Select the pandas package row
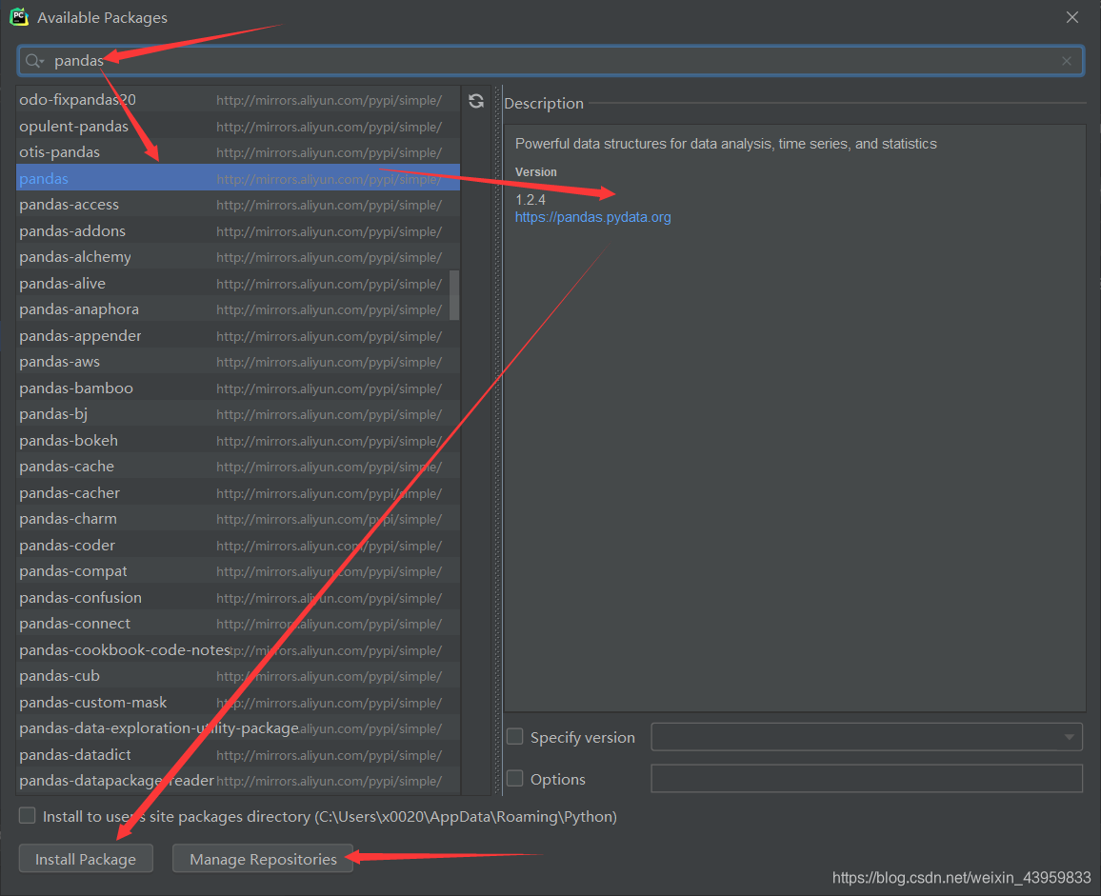This screenshot has height=896, width=1101. (x=238, y=178)
